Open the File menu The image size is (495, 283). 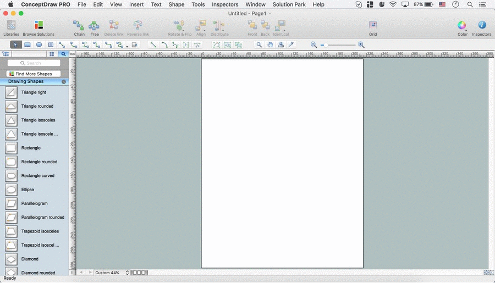point(82,4)
